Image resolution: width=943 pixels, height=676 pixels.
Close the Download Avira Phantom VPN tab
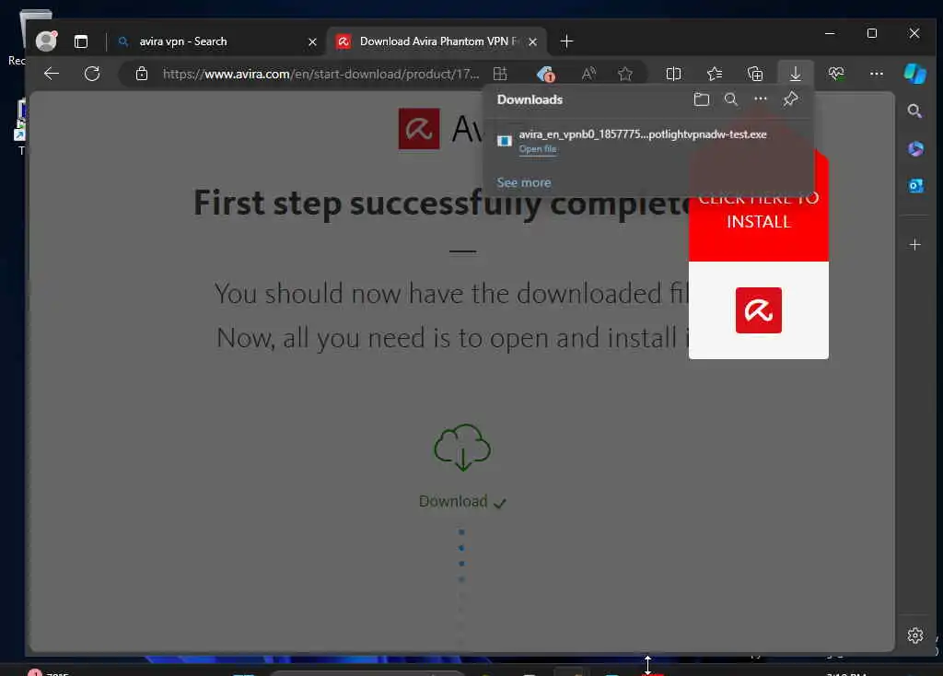click(532, 42)
